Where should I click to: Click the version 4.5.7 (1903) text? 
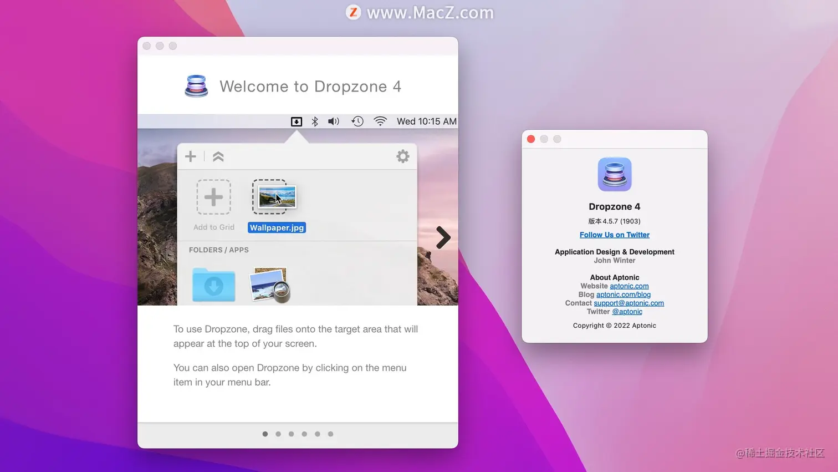(614, 221)
